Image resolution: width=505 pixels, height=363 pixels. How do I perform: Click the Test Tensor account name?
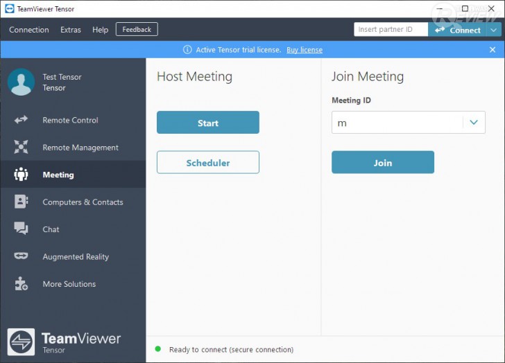click(x=62, y=77)
